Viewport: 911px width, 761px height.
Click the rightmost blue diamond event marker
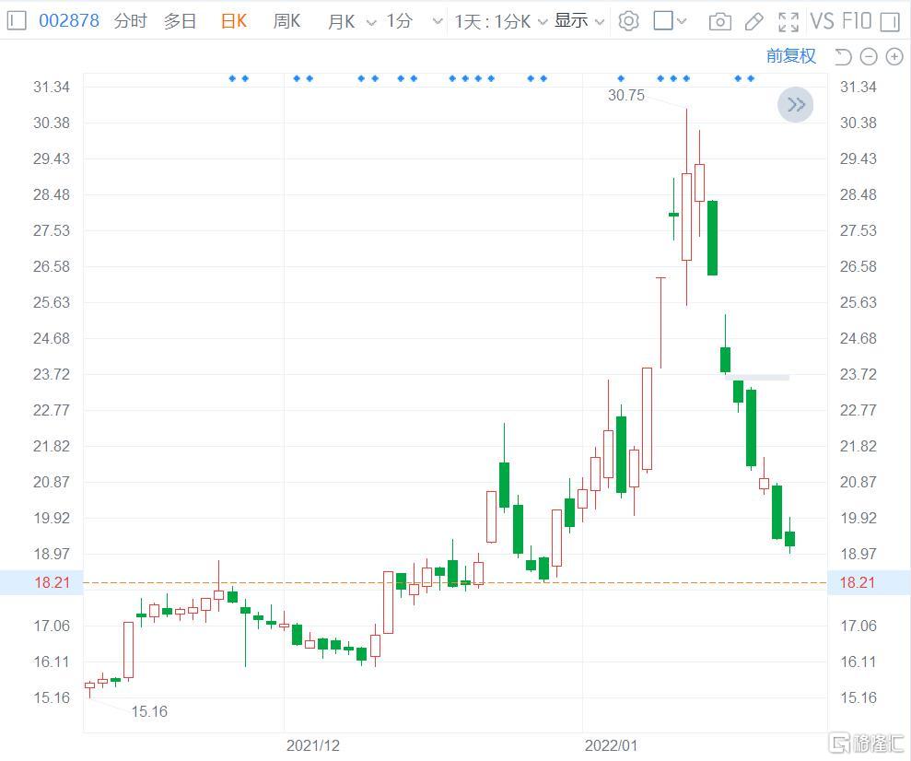751,78
